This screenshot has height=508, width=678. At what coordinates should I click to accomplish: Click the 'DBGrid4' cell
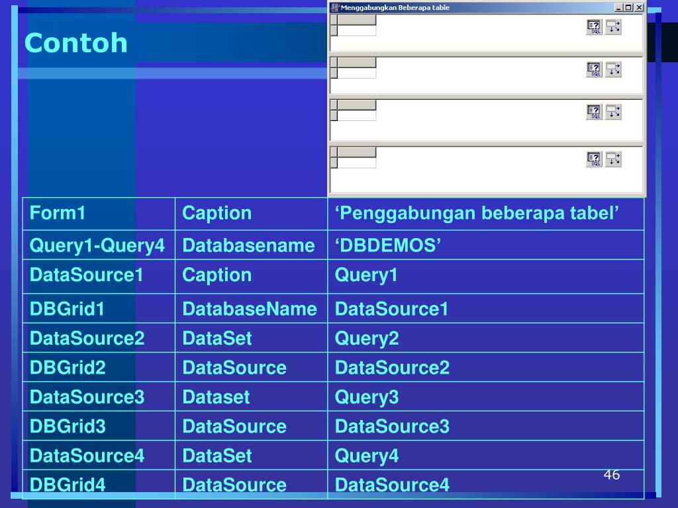tap(99, 484)
